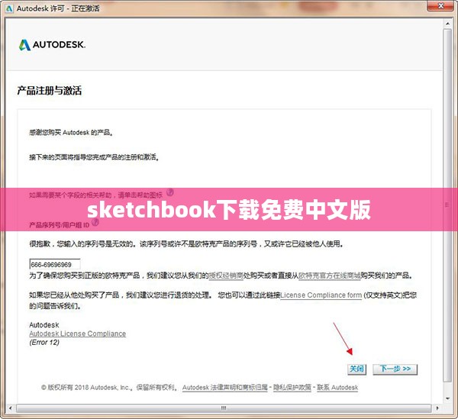Open the 欧特克官方在线商城 link
458x419 pixels.
pyautogui.click(x=330, y=276)
